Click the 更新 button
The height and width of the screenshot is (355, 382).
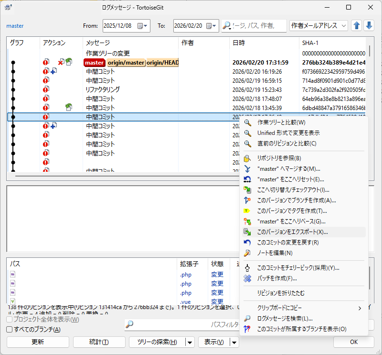tap(38, 342)
